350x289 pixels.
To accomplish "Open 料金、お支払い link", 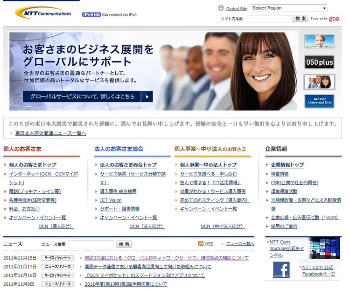I will [24, 209].
